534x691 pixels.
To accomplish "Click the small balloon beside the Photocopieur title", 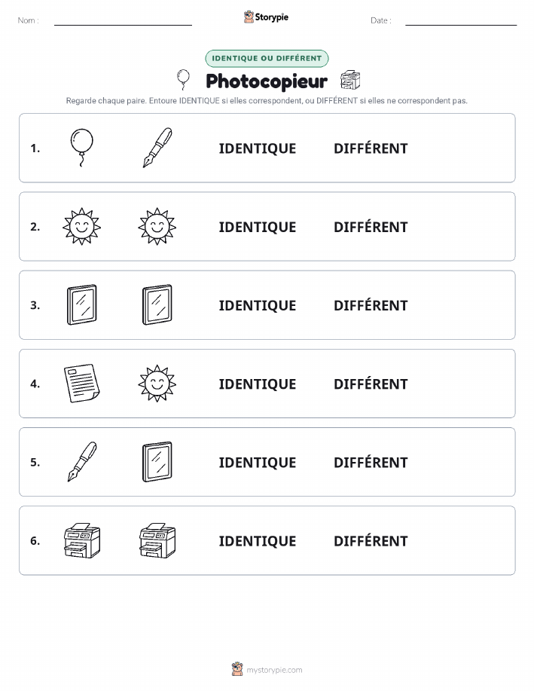I will coord(183,80).
